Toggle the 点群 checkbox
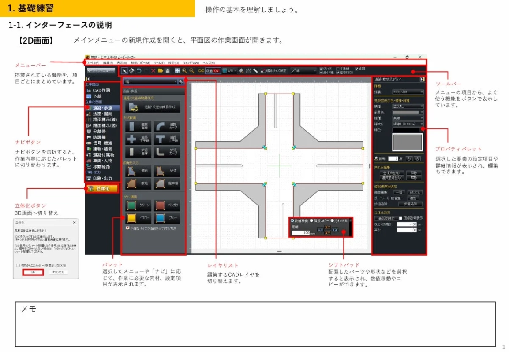This screenshot has width=509, height=352. tap(356, 69)
